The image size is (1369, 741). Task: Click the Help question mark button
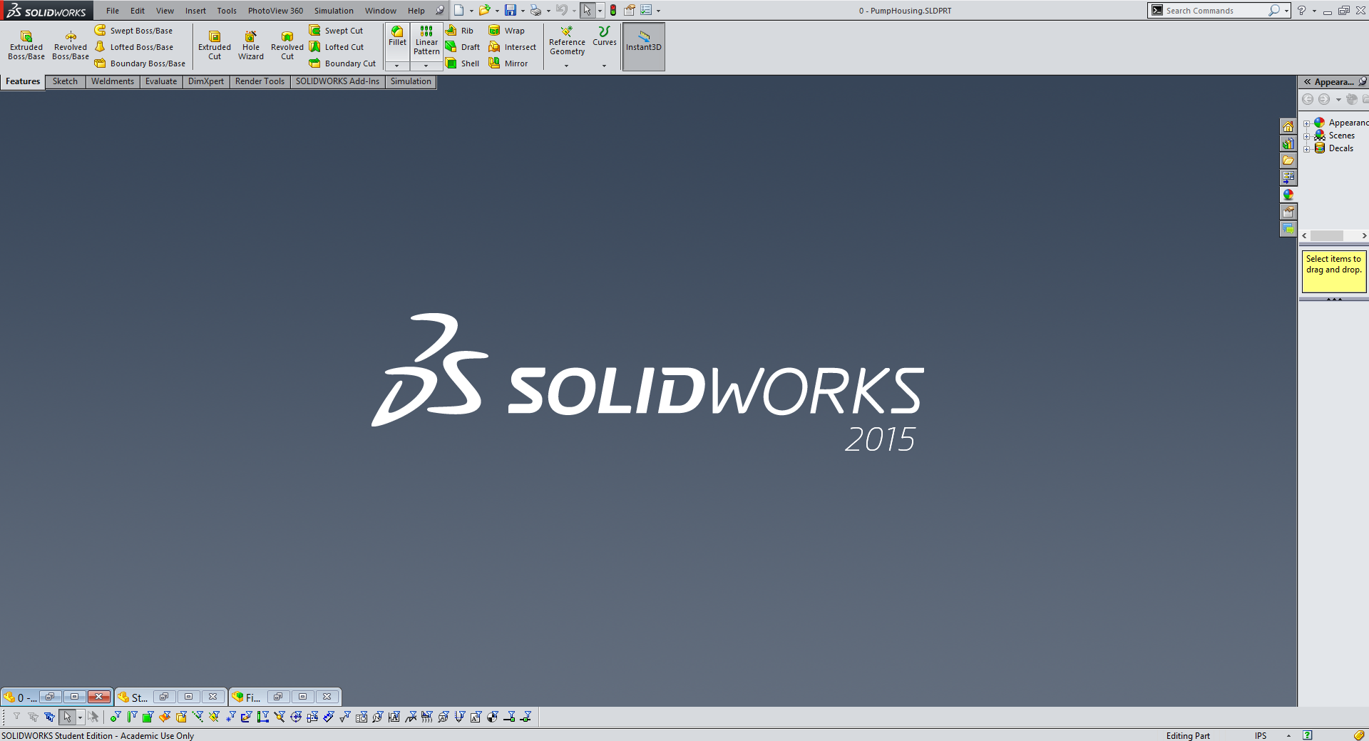(1301, 10)
